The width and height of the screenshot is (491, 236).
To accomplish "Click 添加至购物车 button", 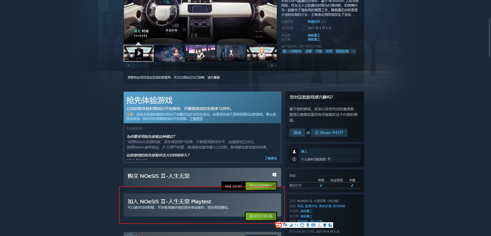I will 261,186.
